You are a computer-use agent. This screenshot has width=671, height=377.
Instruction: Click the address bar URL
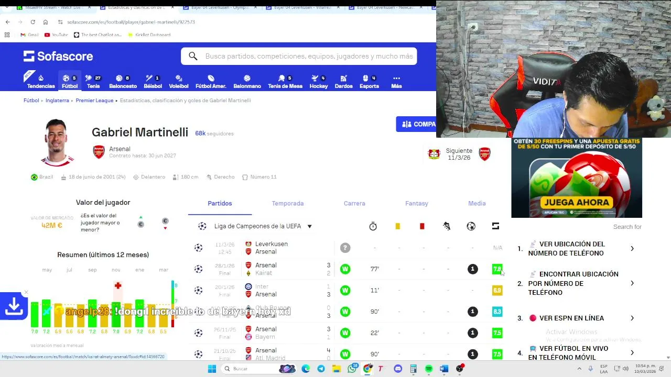pyautogui.click(x=131, y=22)
